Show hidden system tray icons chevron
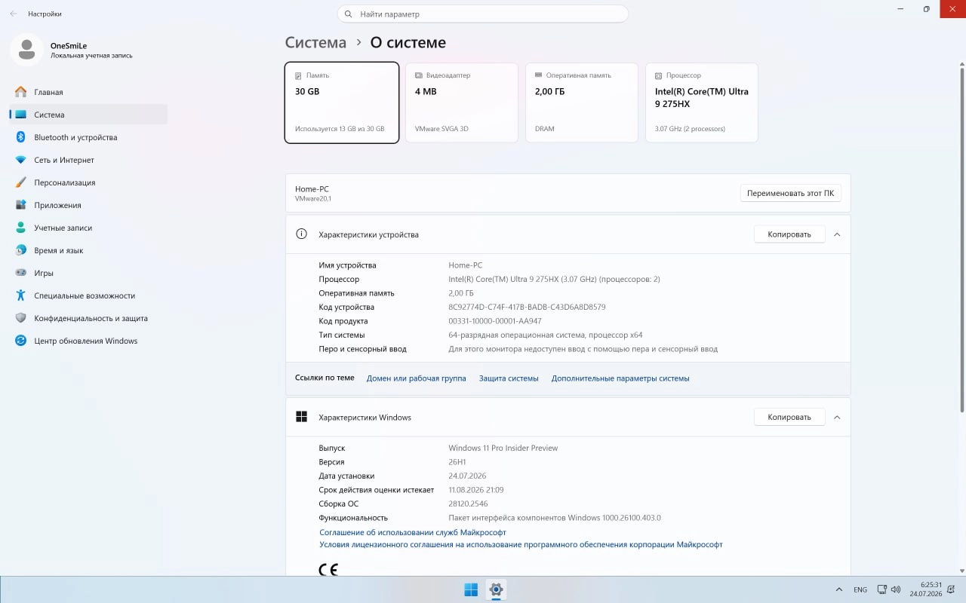Image resolution: width=966 pixels, height=603 pixels. [x=839, y=589]
